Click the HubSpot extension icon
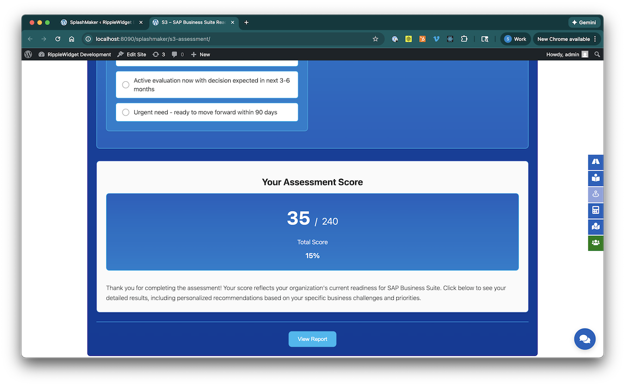This screenshot has width=625, height=386. [422, 39]
